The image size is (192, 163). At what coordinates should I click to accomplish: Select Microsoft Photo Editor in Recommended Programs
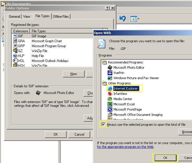coord(129,68)
